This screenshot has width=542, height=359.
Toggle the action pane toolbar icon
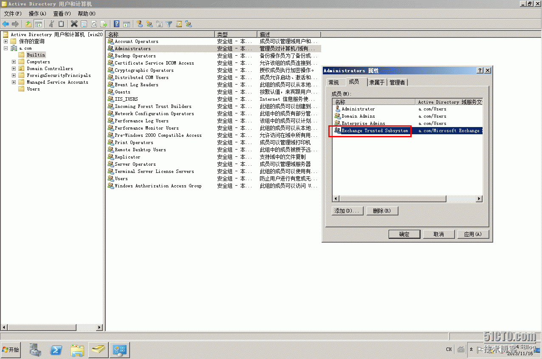pyautogui.click(x=126, y=24)
